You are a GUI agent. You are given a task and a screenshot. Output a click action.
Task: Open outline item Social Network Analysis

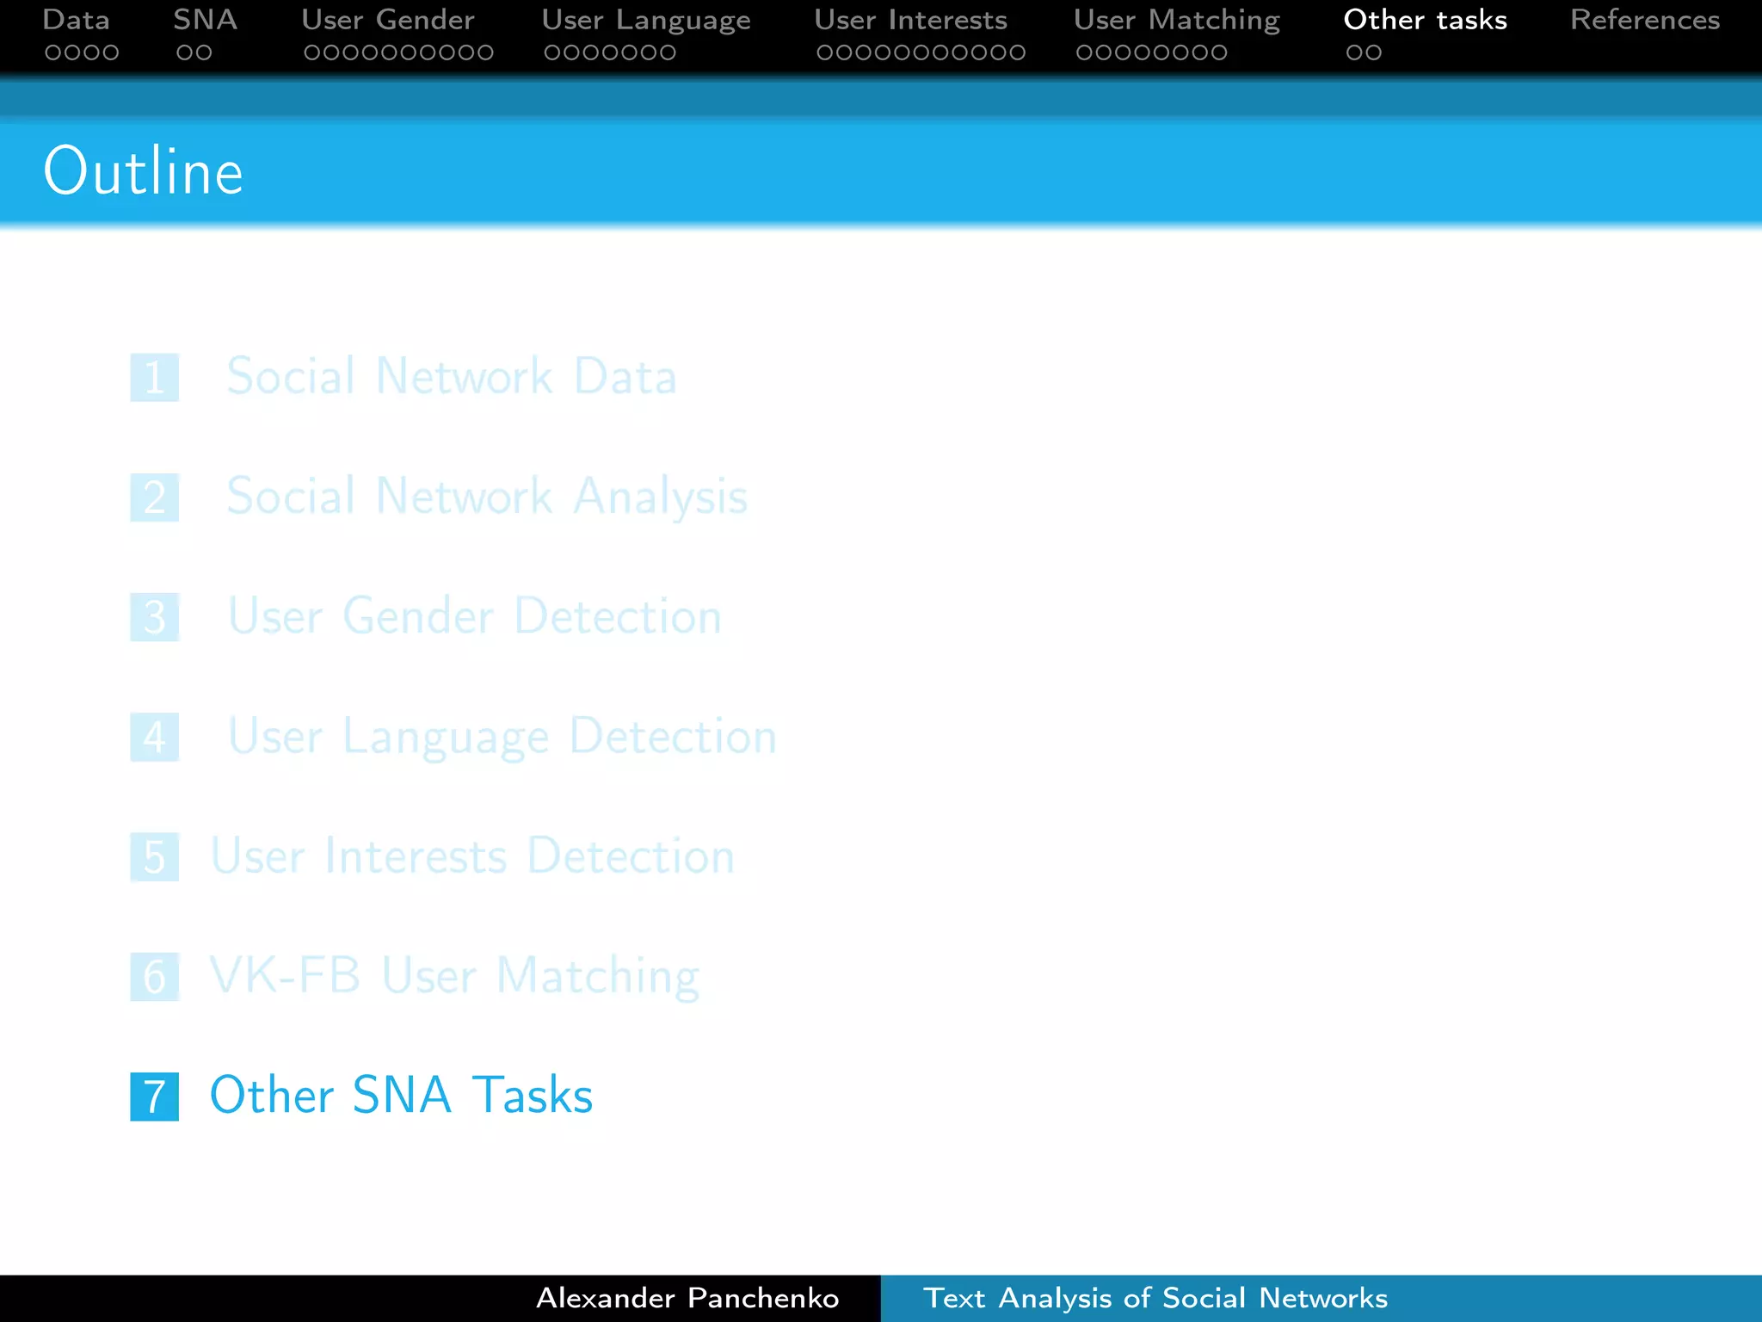point(487,497)
